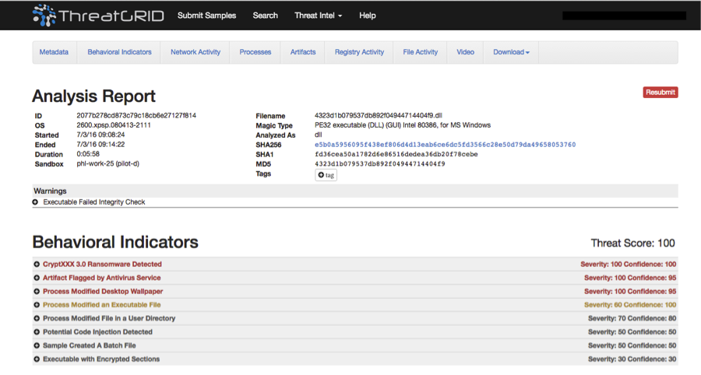This screenshot has height=375, width=701.
Task: Click the plus icon beside Artifact Flagged by Antivirus Service
Action: 37,278
